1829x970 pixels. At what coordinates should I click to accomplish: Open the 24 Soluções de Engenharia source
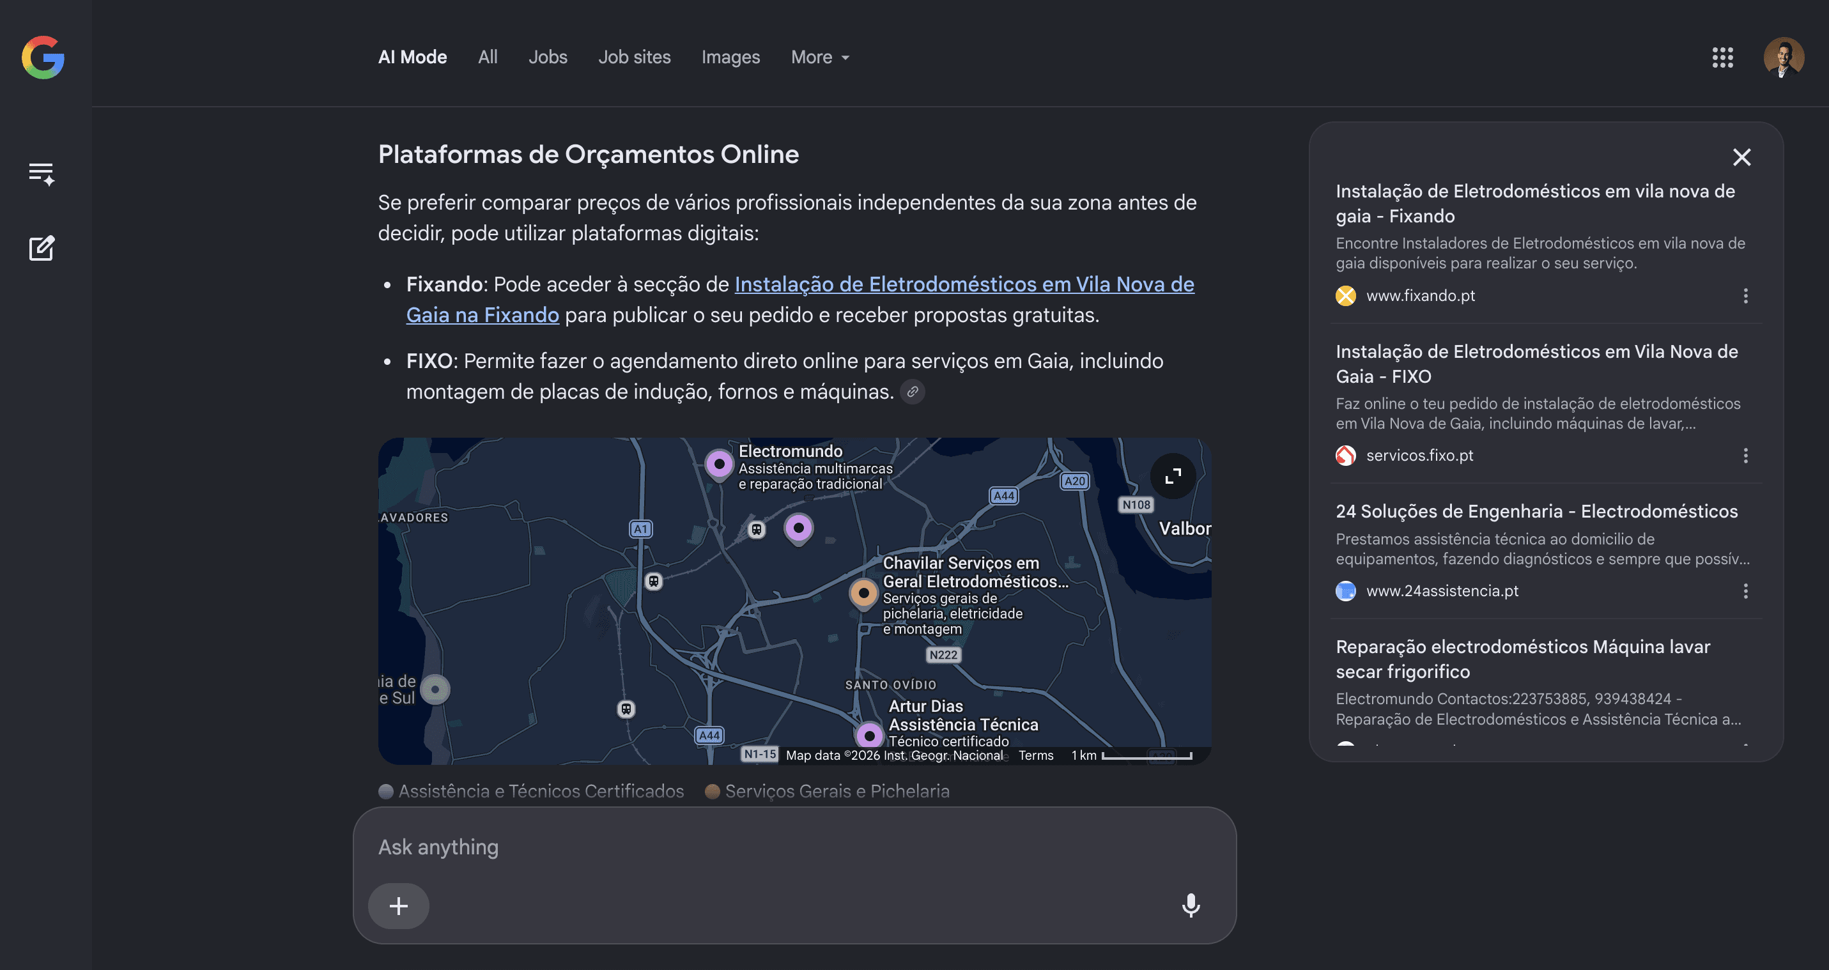coord(1536,512)
